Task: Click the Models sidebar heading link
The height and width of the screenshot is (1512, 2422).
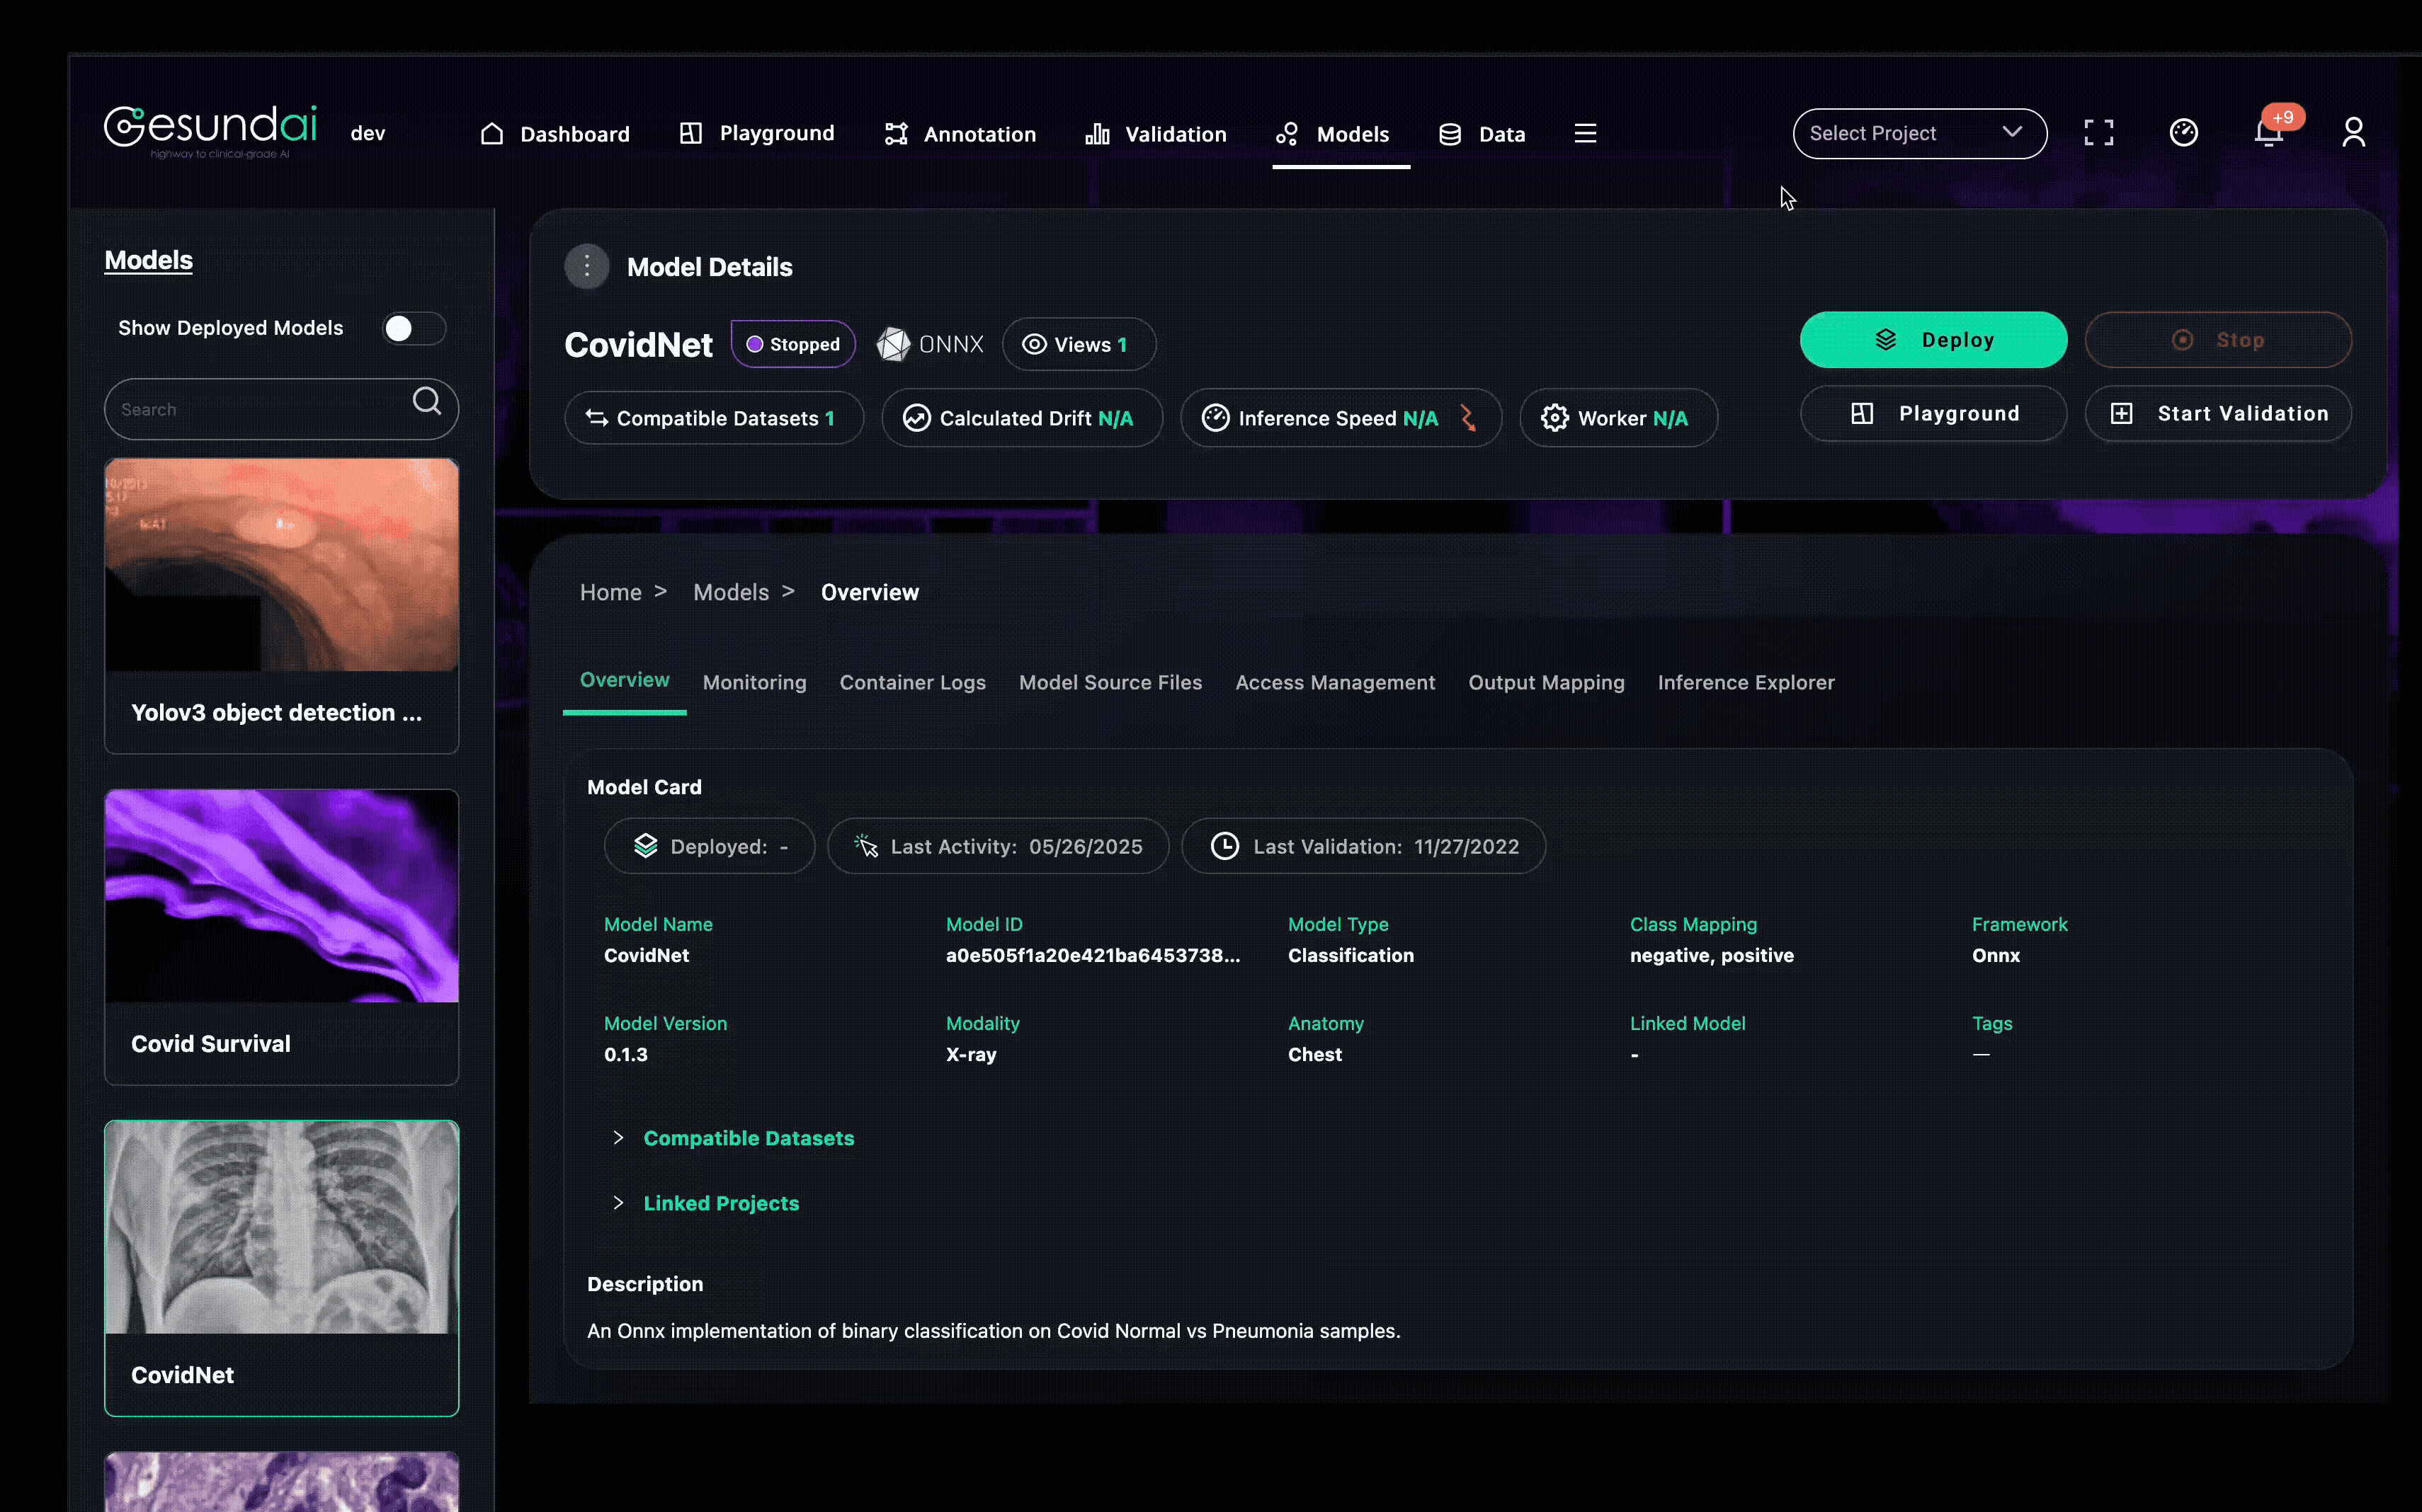Action: (148, 260)
